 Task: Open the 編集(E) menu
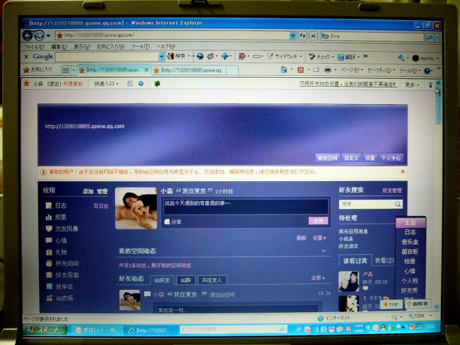tap(59, 47)
